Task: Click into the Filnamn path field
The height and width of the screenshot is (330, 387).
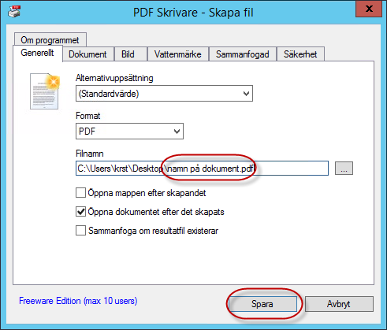Action: coord(202,169)
